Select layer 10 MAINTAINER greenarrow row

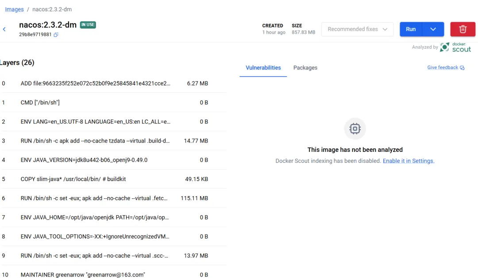click(x=113, y=273)
